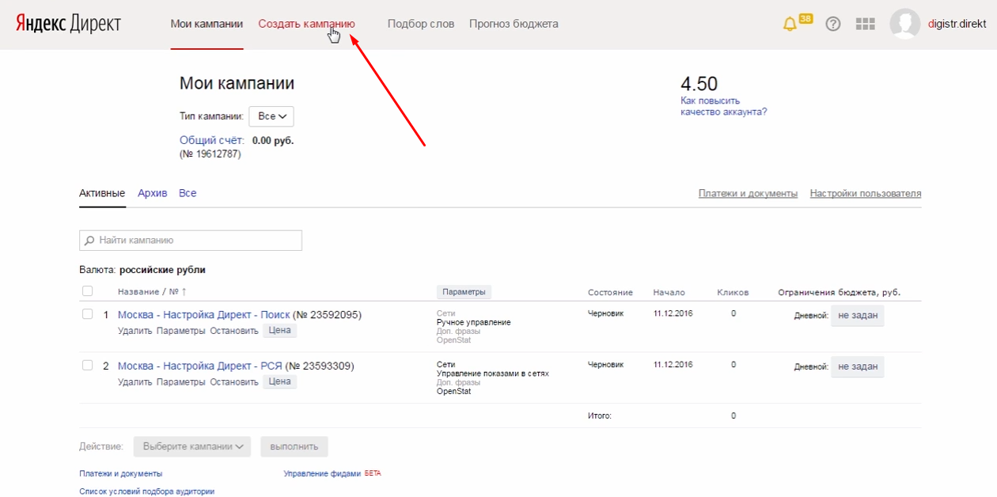Click the account quality score "4.50"
Screen dimensions: 997x497
[699, 84]
